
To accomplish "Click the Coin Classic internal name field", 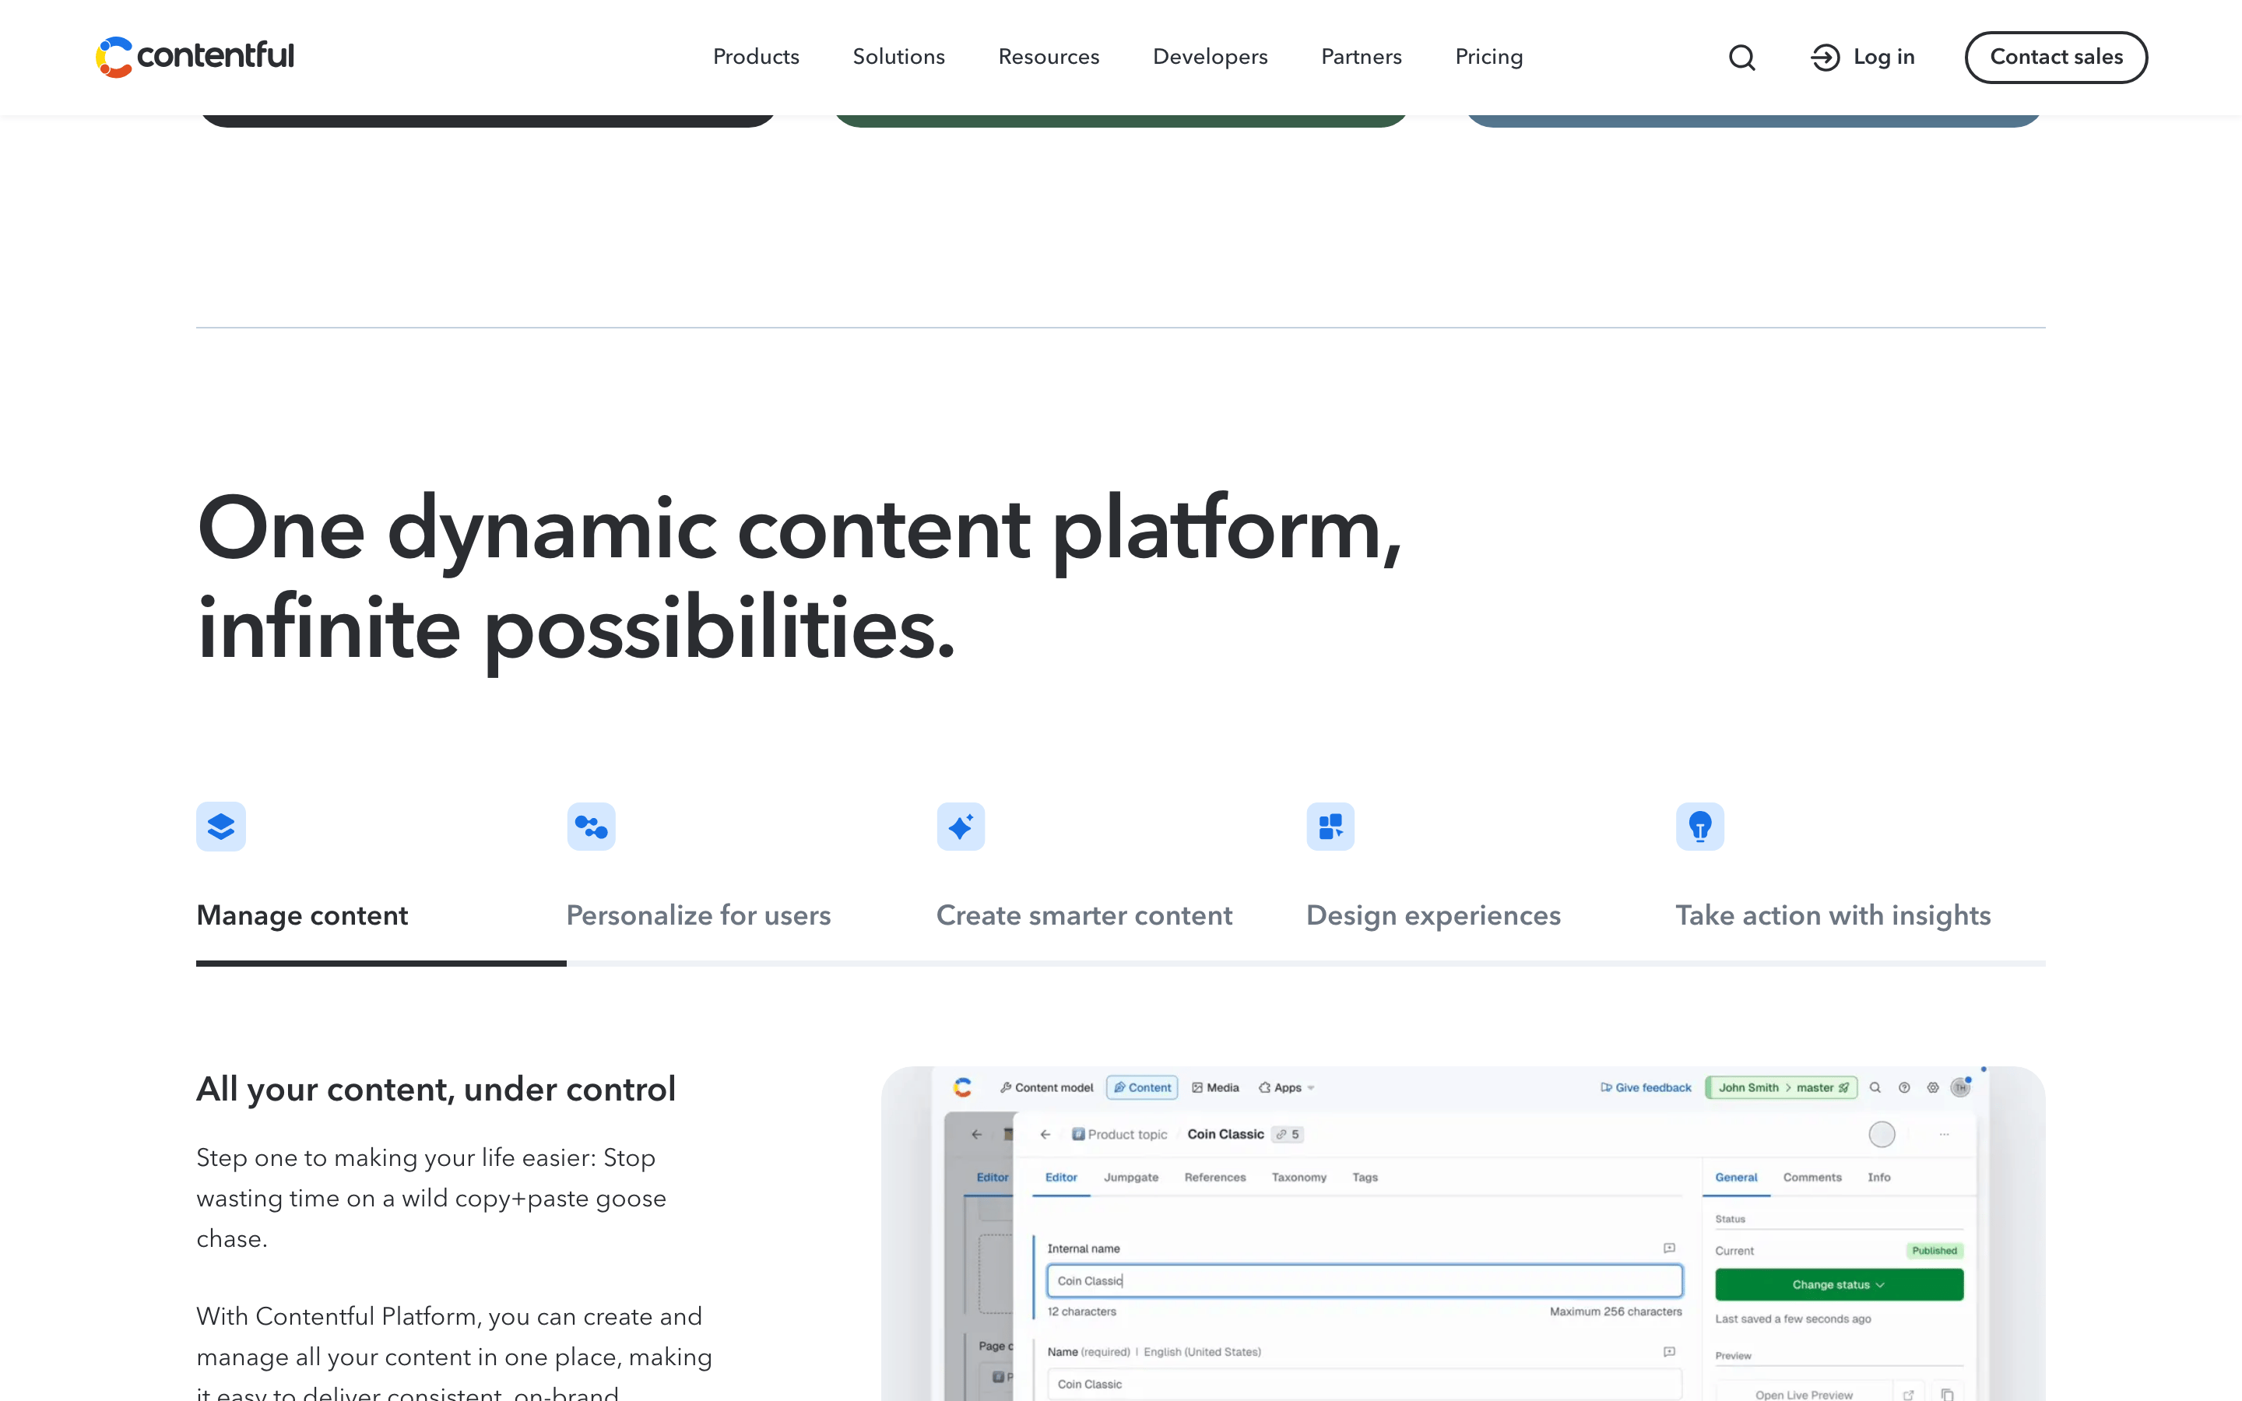I will (x=1364, y=1280).
